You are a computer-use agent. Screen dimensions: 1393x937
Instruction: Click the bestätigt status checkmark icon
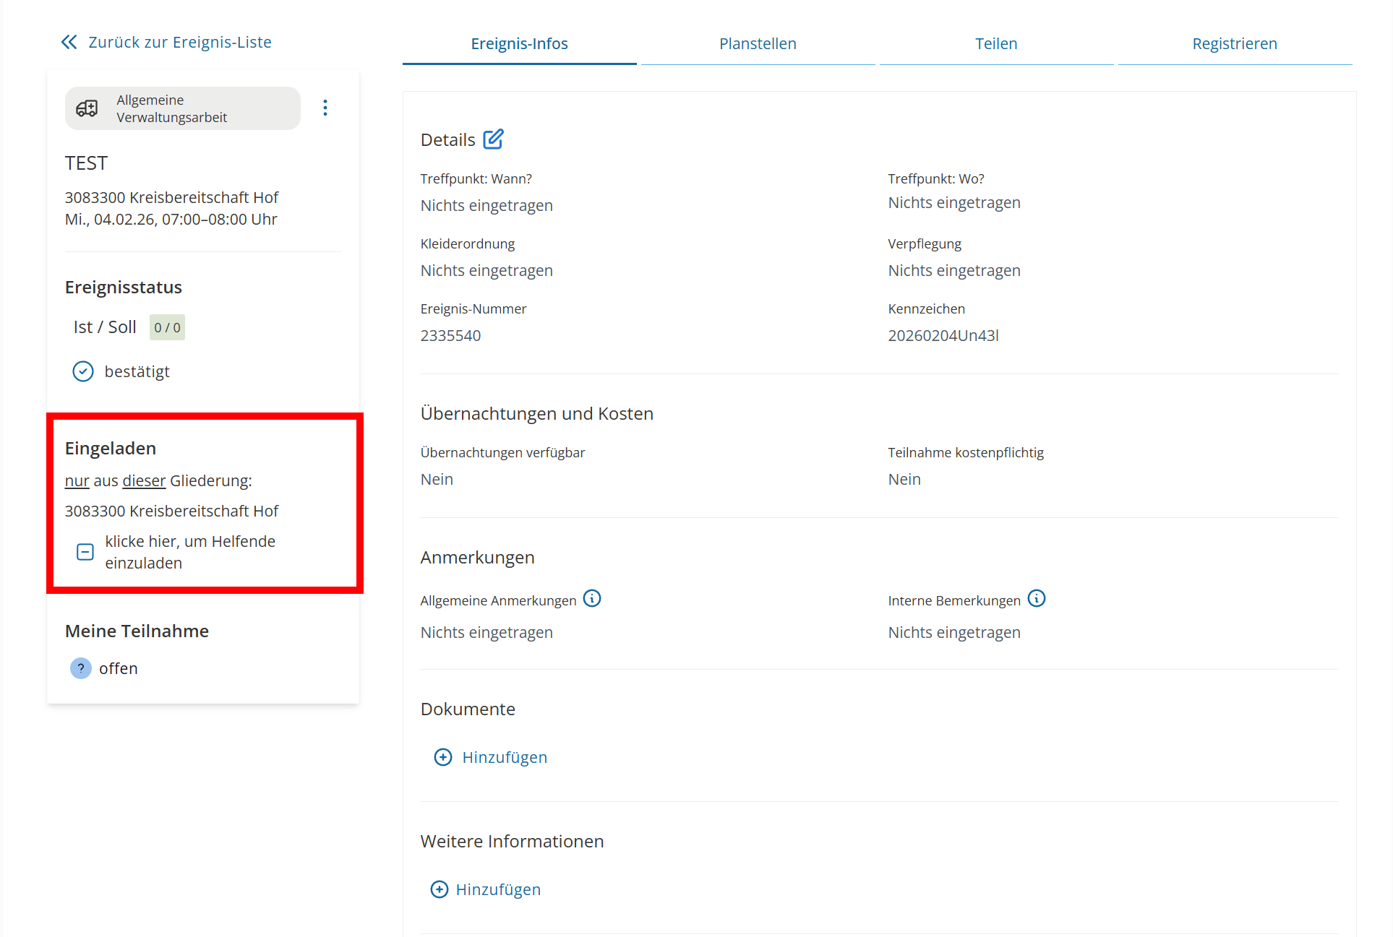[x=83, y=371]
